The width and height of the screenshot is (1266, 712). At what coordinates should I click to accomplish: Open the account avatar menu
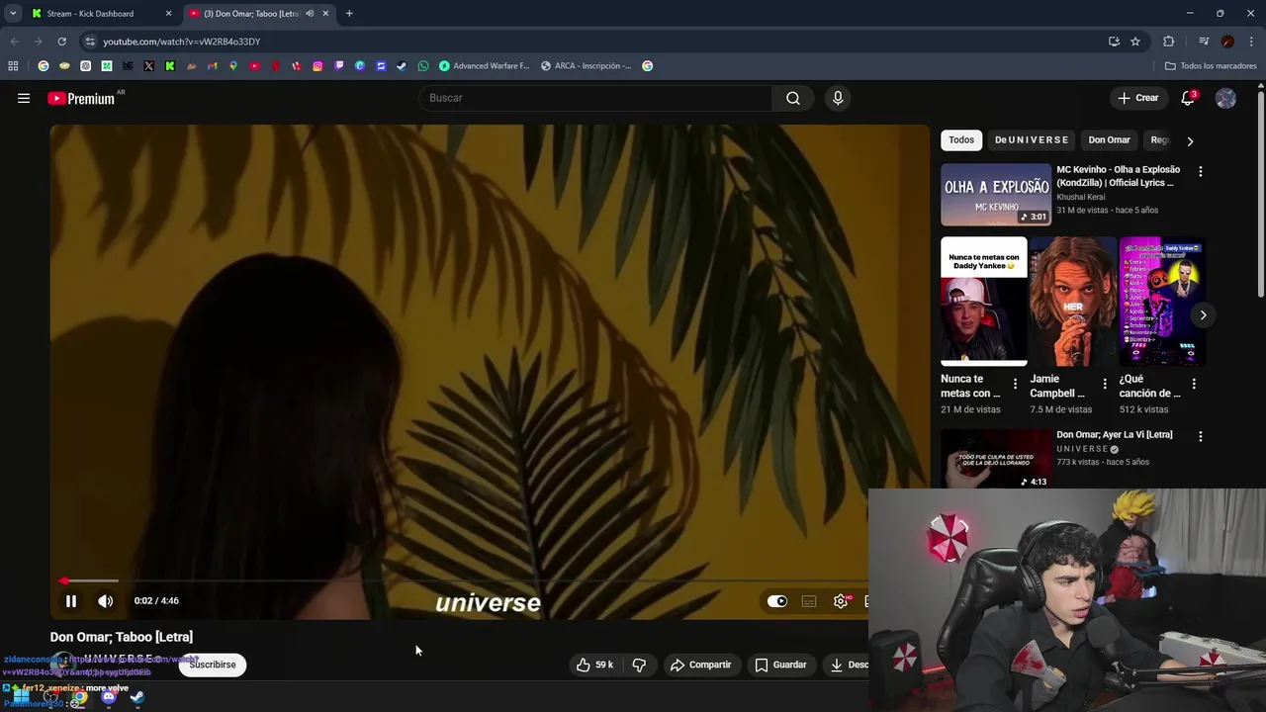pos(1225,98)
